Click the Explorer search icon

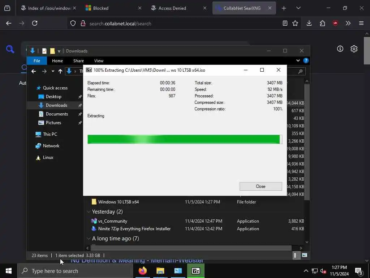point(300,71)
